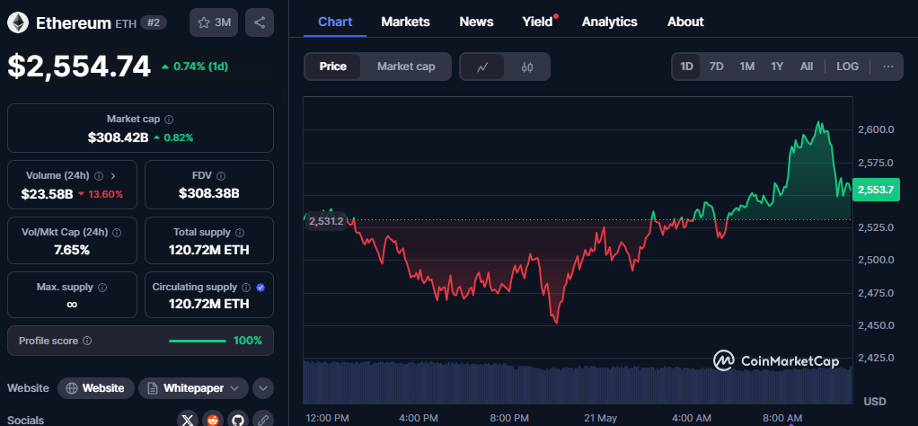The image size is (918, 426).
Task: Click the $308.38B FDV value
Action: [x=209, y=193]
